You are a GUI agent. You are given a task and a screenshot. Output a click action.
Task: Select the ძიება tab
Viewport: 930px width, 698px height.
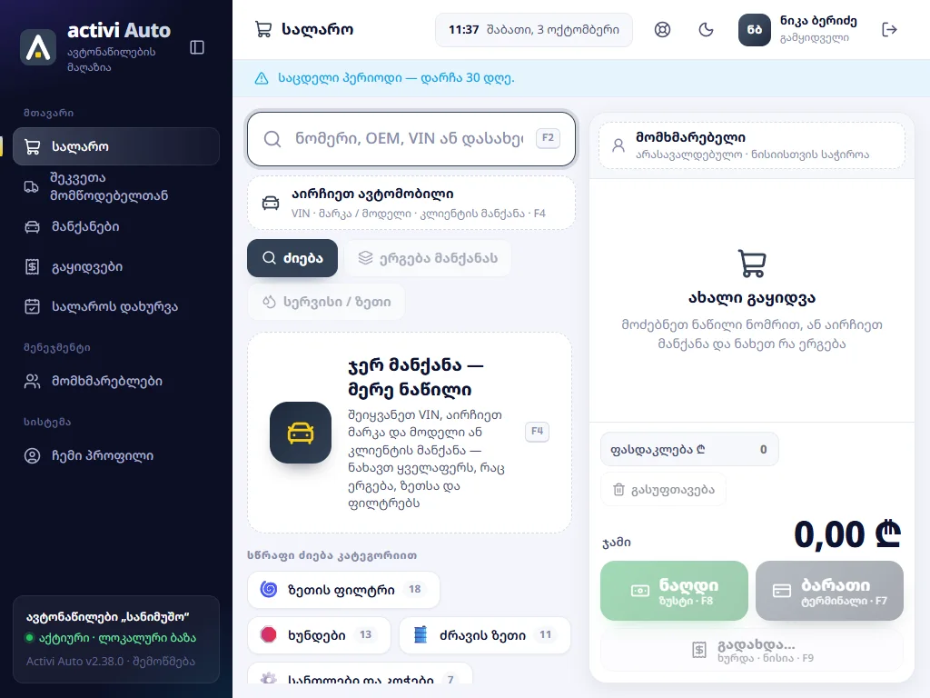point(292,258)
